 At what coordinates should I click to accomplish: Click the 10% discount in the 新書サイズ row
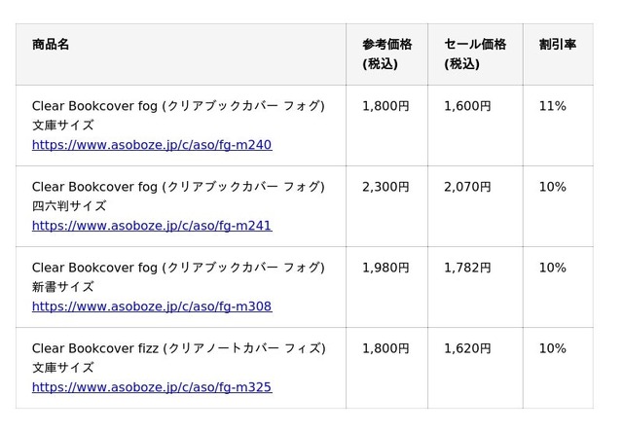coord(552,268)
